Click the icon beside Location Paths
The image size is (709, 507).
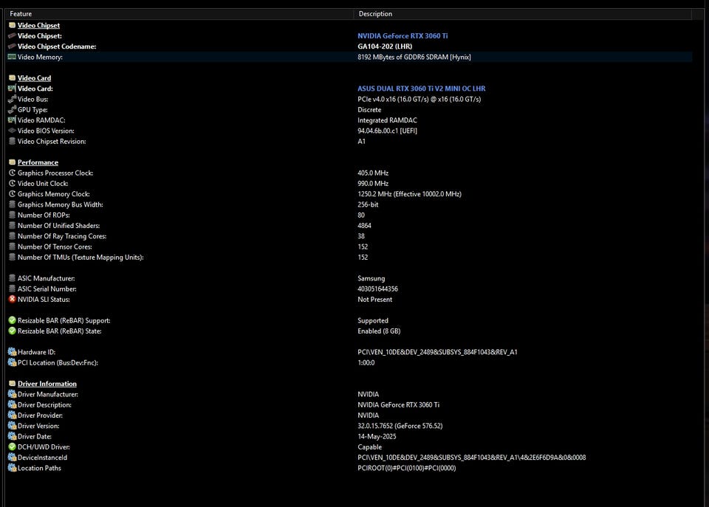tap(13, 468)
